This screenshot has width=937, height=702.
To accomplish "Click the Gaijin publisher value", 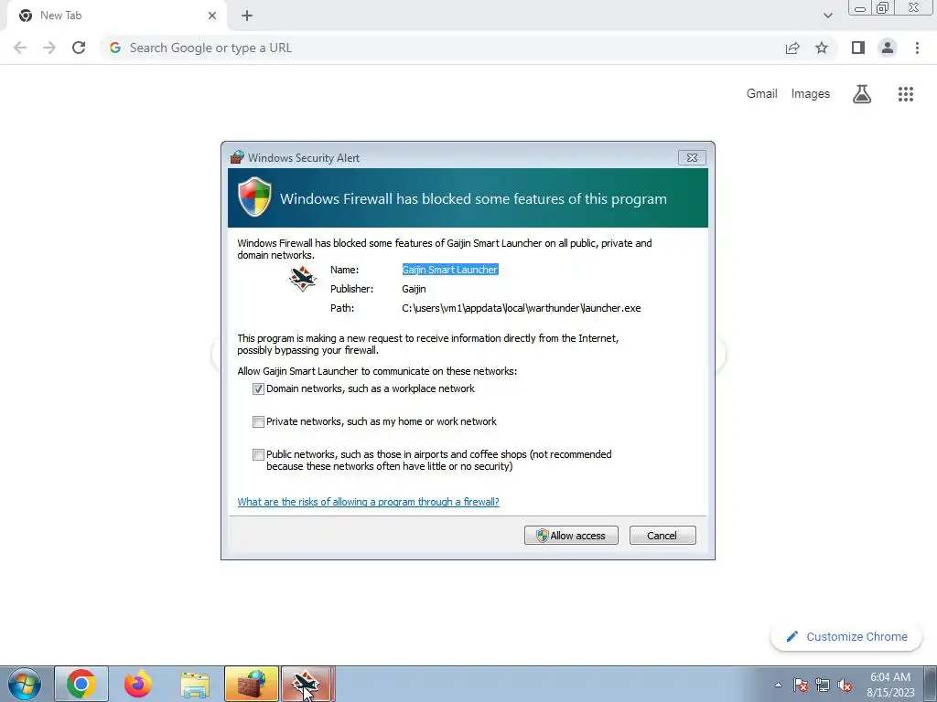I will 414,289.
